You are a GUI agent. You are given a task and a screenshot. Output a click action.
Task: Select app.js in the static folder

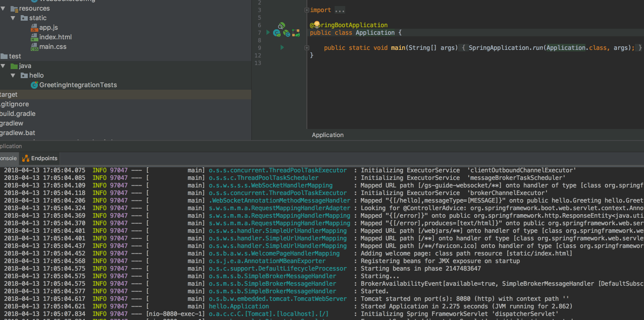(x=48, y=28)
